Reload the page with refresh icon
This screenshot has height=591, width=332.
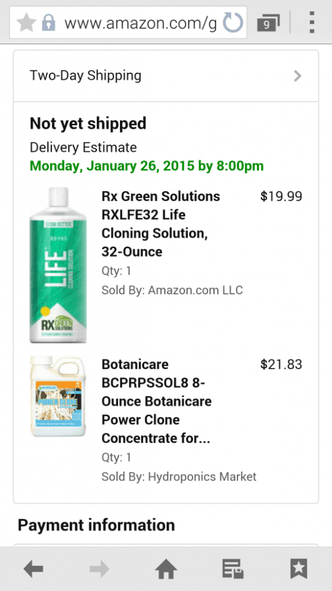(x=233, y=22)
